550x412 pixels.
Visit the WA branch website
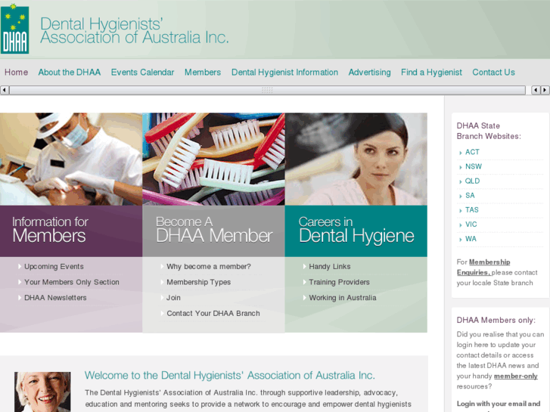tap(471, 239)
